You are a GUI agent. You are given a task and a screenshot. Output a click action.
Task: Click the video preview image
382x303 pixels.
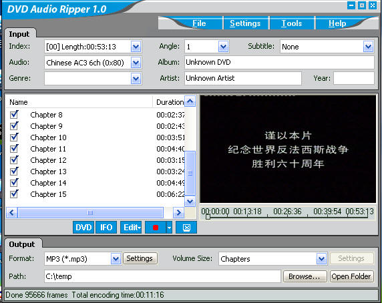click(288, 149)
